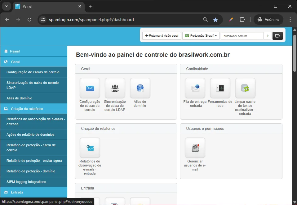The image size is (297, 205).
Task: Open the tab search dropdown arrow
Action: 7,6
